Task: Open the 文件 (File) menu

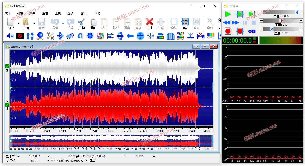Action: tap(8, 13)
